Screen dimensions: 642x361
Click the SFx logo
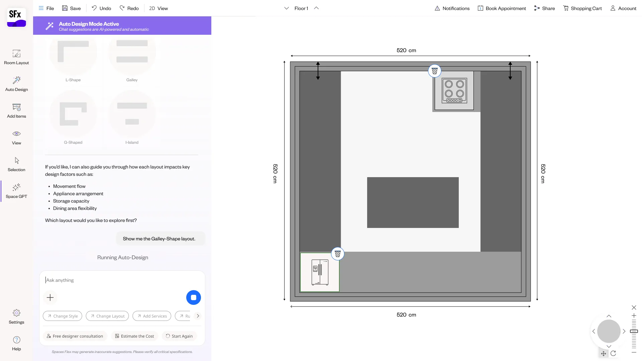click(16, 17)
